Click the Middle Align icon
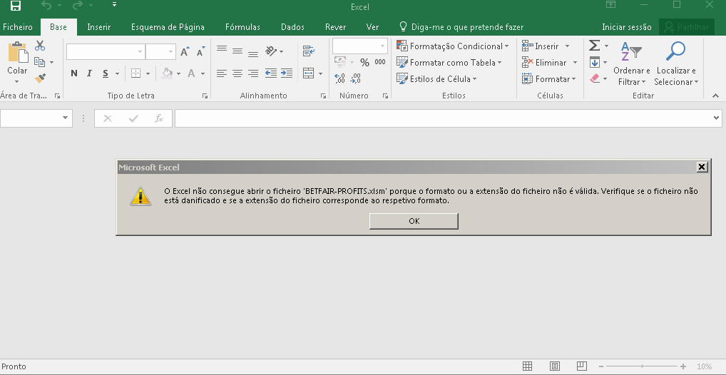 point(237,51)
